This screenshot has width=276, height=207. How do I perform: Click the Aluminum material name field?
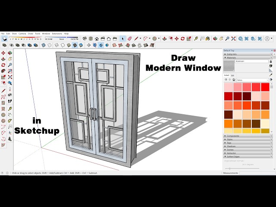[252, 61]
